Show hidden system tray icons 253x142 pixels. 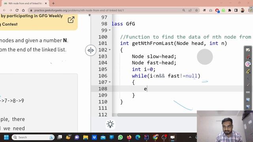click(190, 137)
